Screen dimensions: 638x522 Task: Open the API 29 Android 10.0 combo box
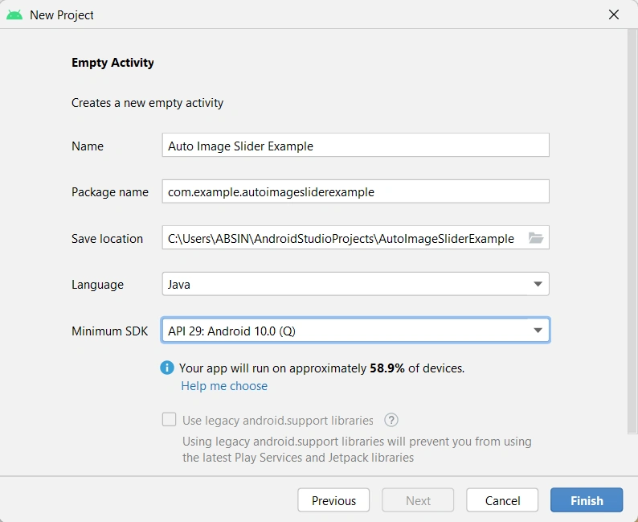[x=355, y=331]
